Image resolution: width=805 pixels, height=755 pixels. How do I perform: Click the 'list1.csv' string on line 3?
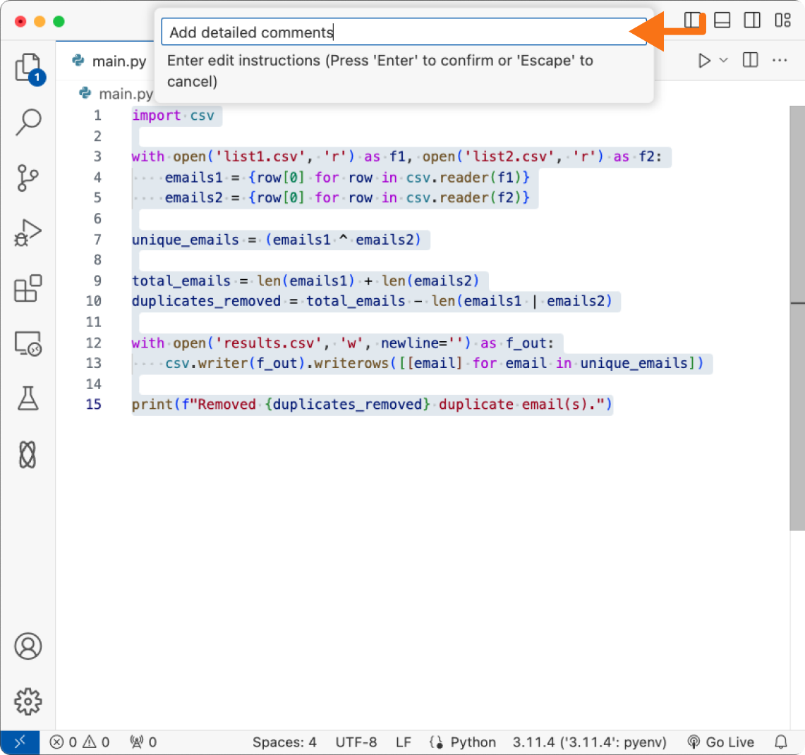[x=260, y=156]
